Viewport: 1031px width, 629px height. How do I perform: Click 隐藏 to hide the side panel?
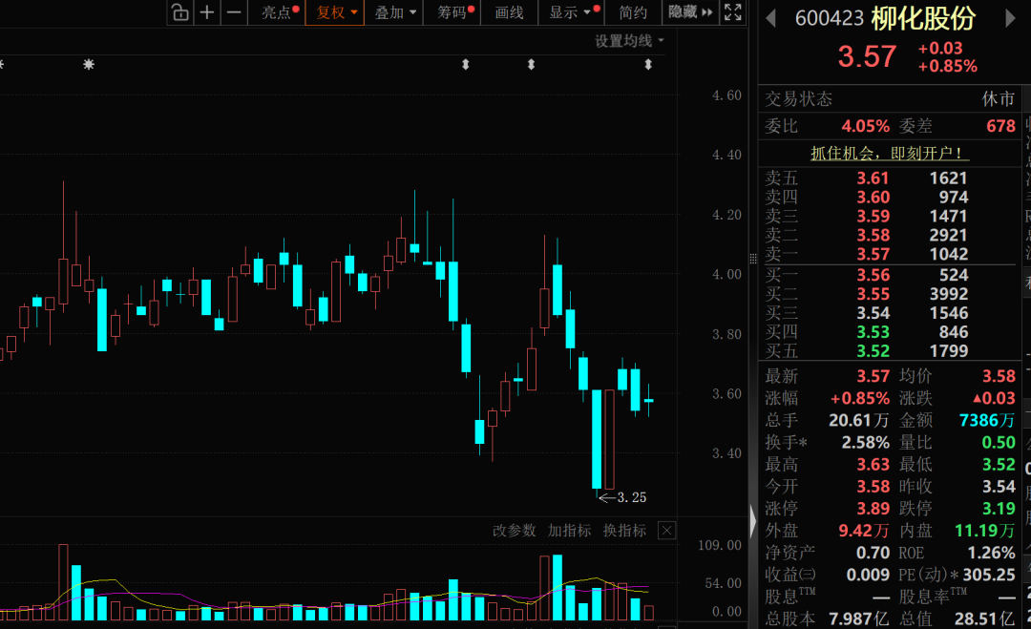(690, 12)
